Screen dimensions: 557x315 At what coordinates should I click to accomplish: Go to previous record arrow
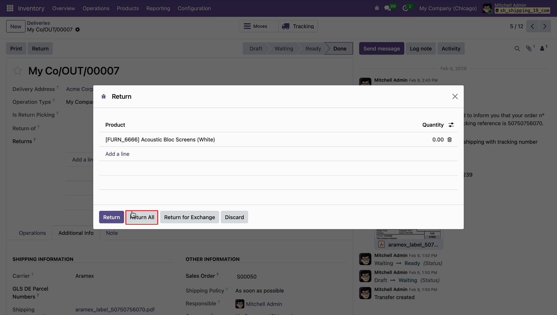pyautogui.click(x=532, y=26)
